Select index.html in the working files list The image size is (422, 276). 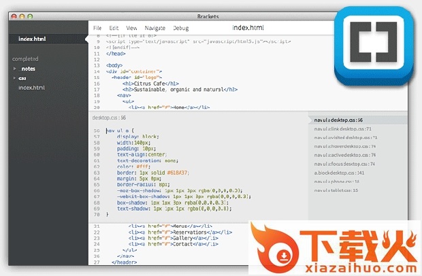[32, 39]
